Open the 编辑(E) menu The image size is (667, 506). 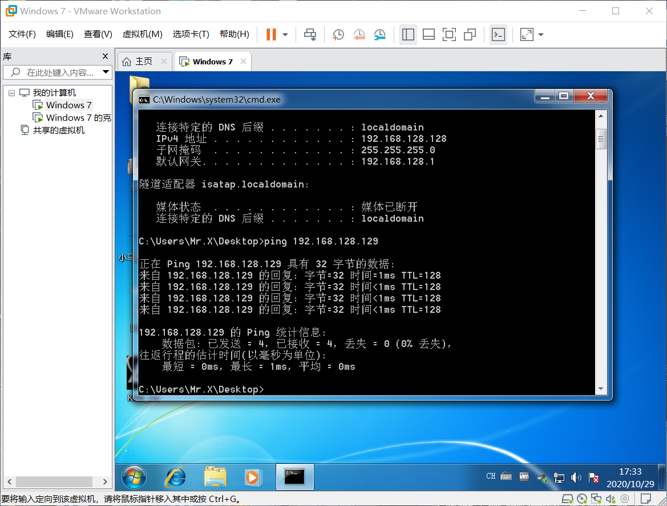point(59,34)
